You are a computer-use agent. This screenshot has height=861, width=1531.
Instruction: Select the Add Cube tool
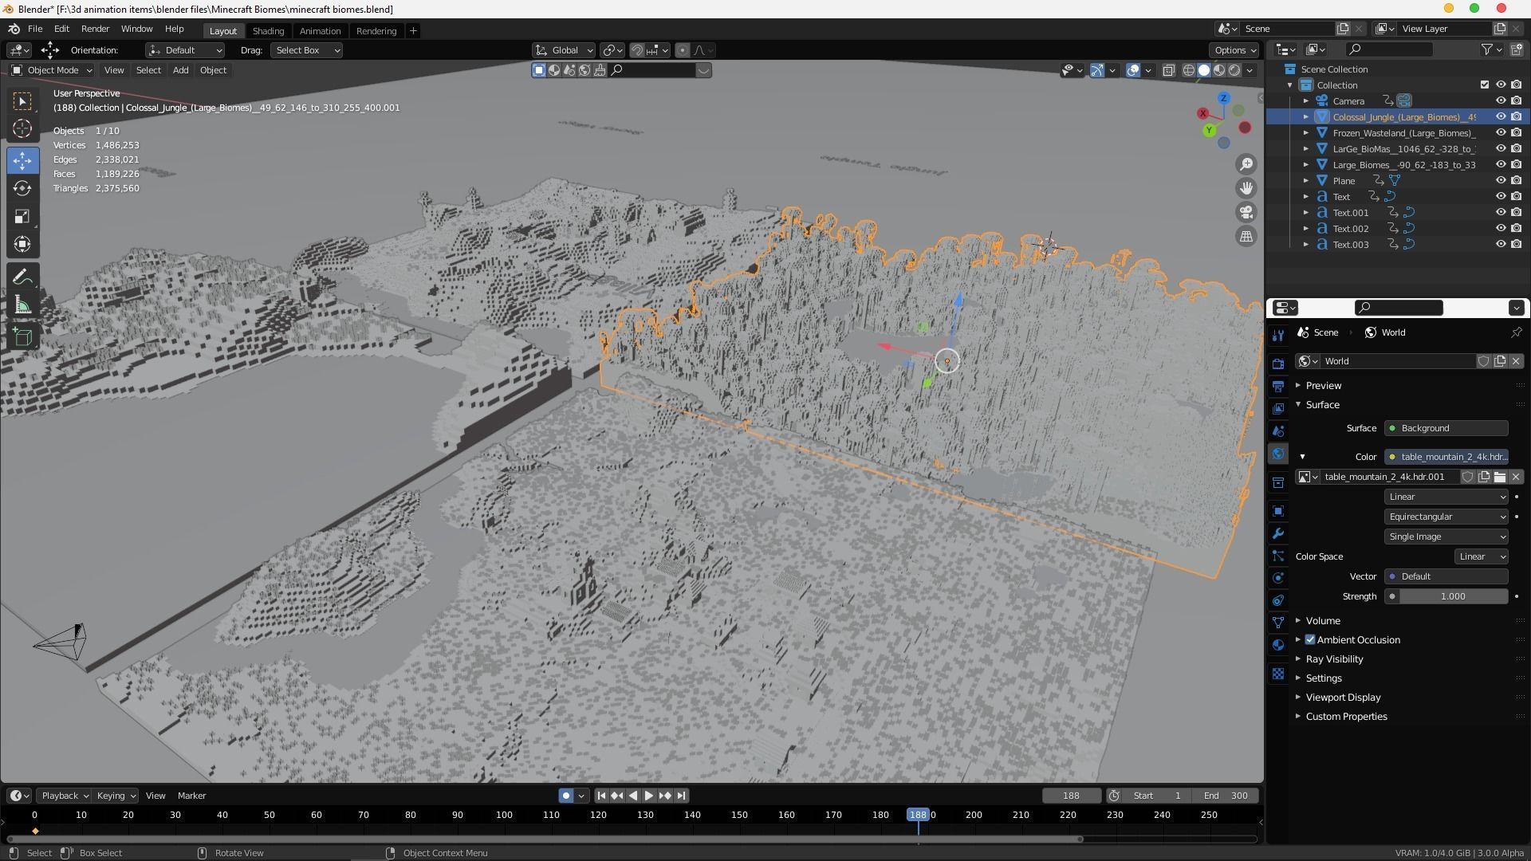(22, 336)
